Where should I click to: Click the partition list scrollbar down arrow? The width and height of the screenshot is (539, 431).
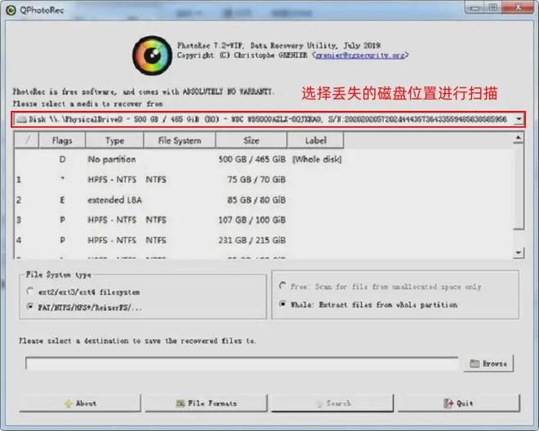pos(519,252)
